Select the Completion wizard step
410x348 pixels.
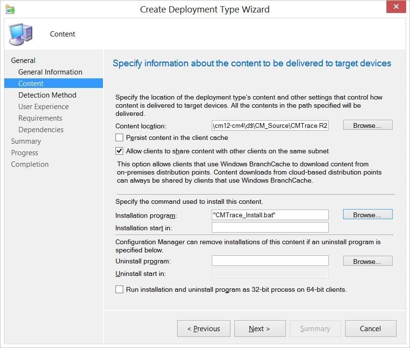30,164
